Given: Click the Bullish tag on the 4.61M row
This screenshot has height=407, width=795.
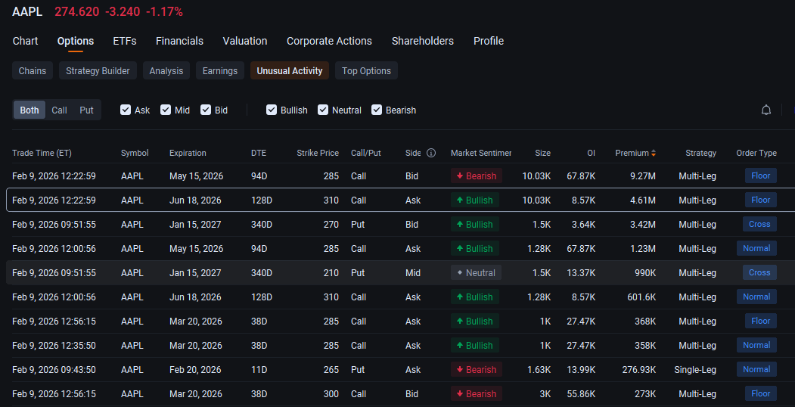Looking at the screenshot, I should [475, 200].
